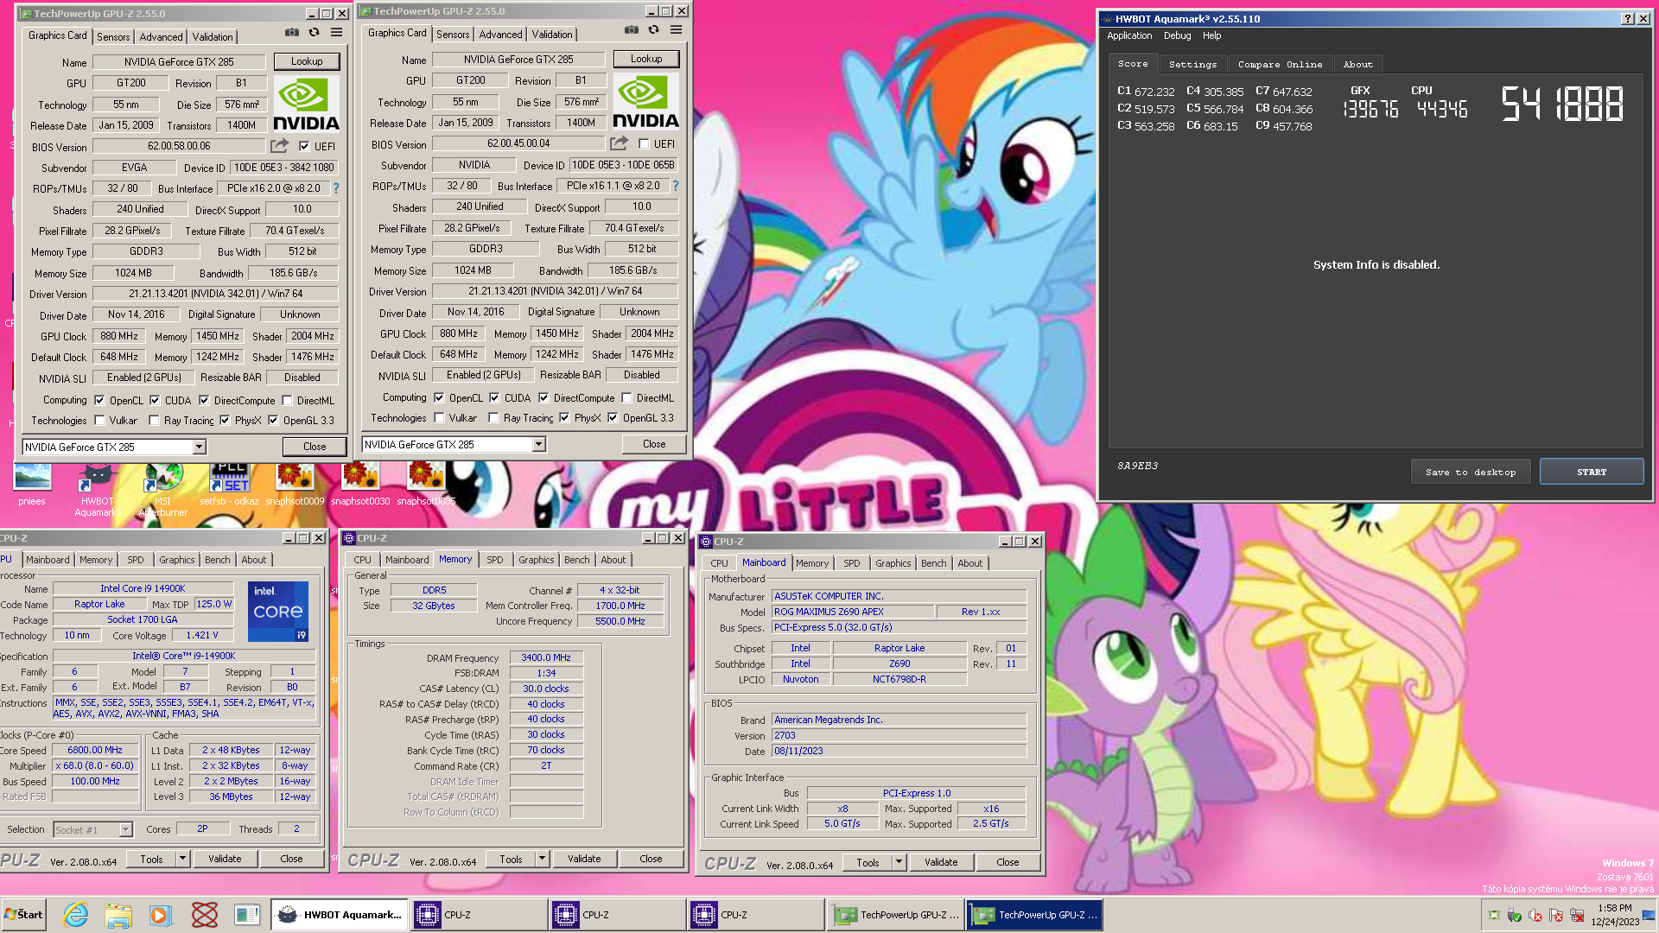Open the MSI Afterburner desktop shortcut
Screen dimensions: 1659x933
[162, 491]
